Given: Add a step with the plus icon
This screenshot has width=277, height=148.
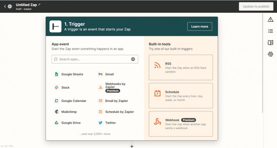Looking at the screenshot, I should click(x=132, y=146).
